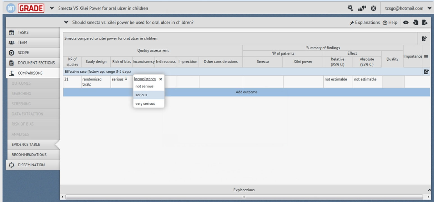Image resolution: width=434 pixels, height=202 pixels.
Task: Toggle the eye preview icon
Action: pos(406,23)
